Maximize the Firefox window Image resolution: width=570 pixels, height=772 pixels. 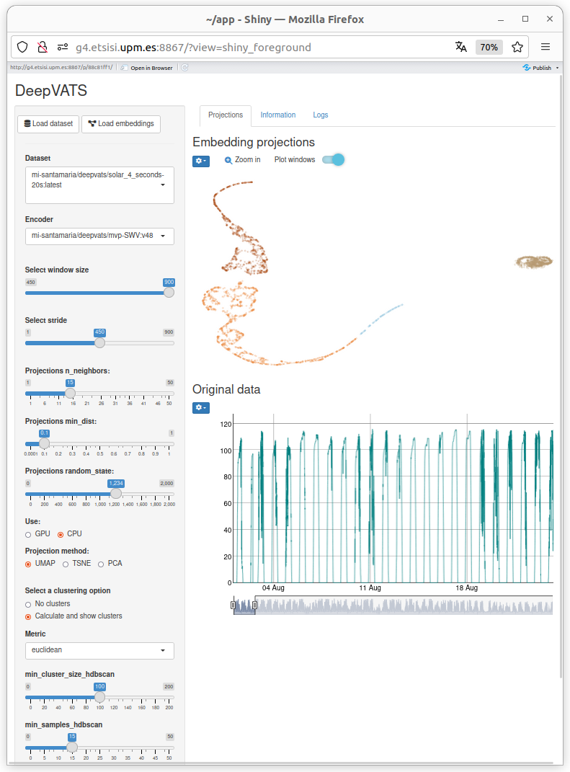coord(525,19)
